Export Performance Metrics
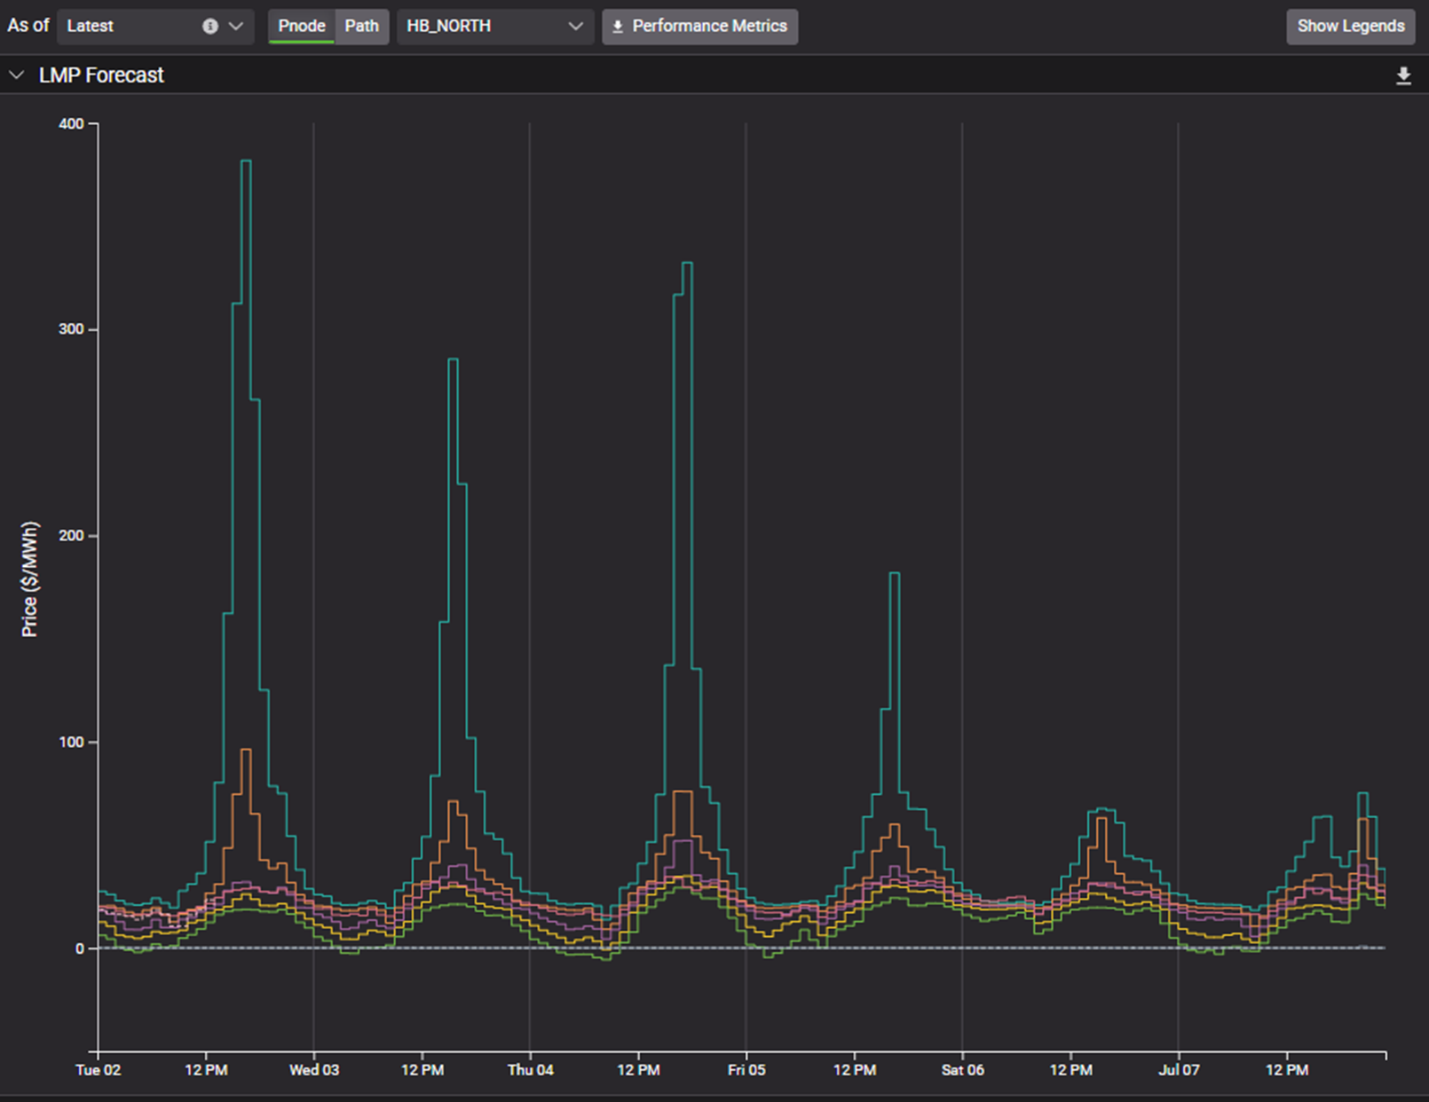 [x=699, y=27]
